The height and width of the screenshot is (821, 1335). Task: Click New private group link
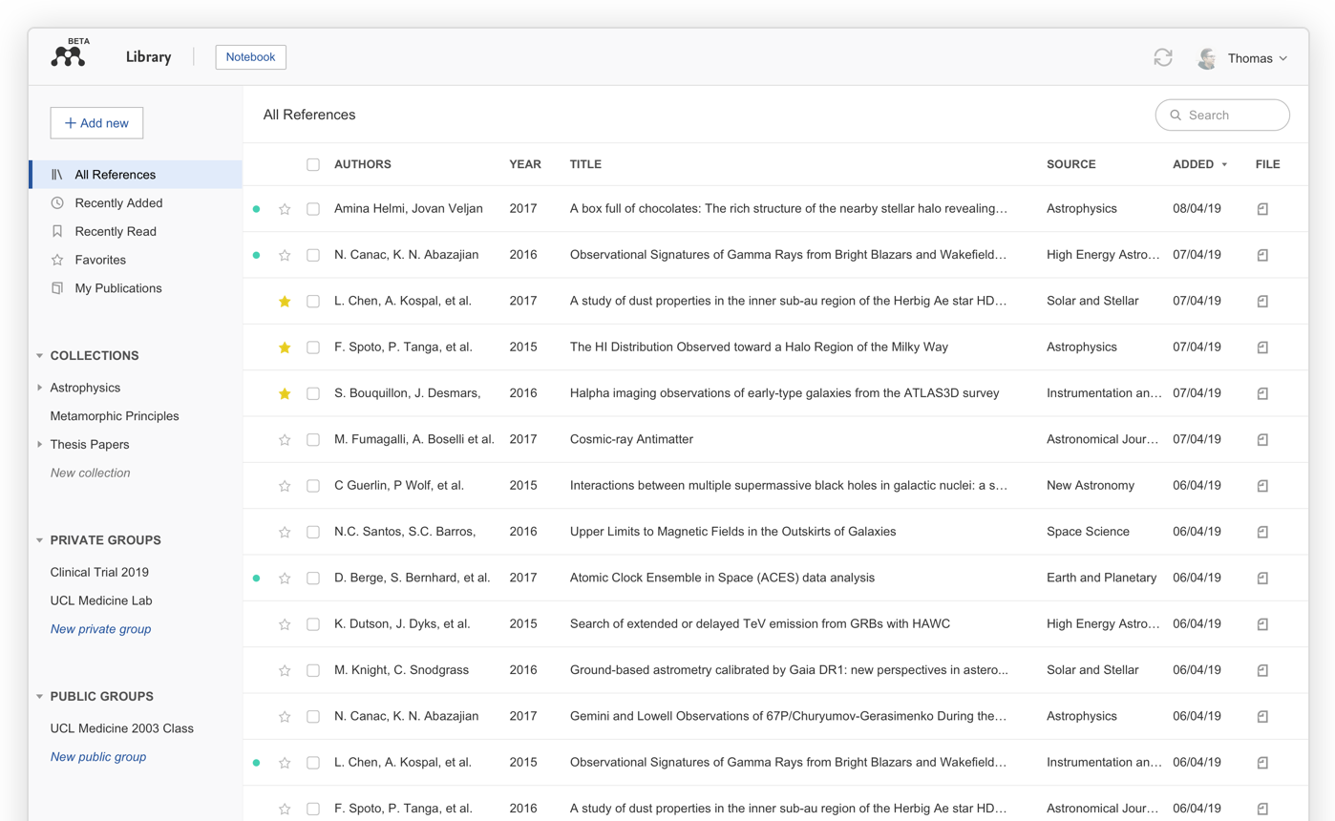coord(100,629)
